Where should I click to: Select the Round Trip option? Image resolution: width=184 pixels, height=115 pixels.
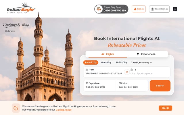(91, 62)
